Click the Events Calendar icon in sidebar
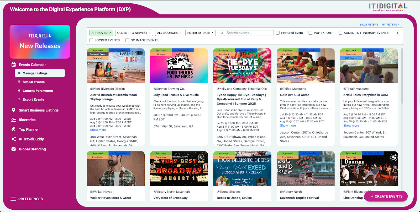The height and width of the screenshot is (212, 420). (x=14, y=64)
